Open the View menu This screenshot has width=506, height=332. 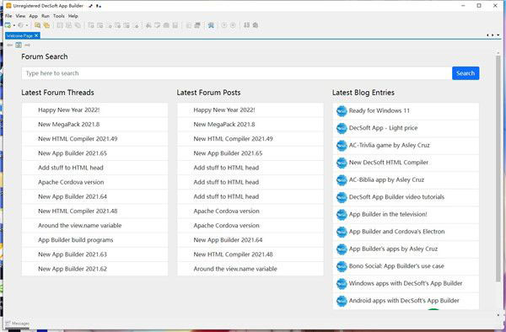[x=20, y=16]
